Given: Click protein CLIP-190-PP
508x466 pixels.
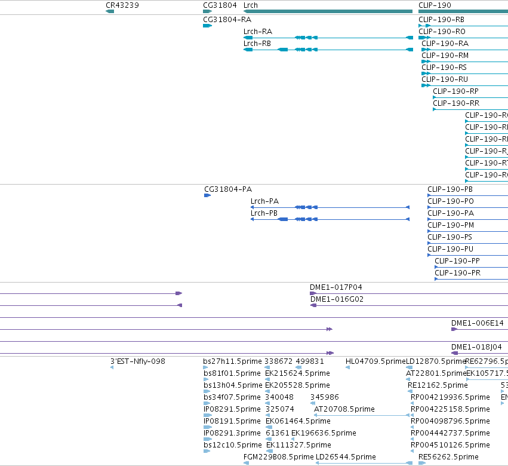Looking at the screenshot, I should pos(457,261).
